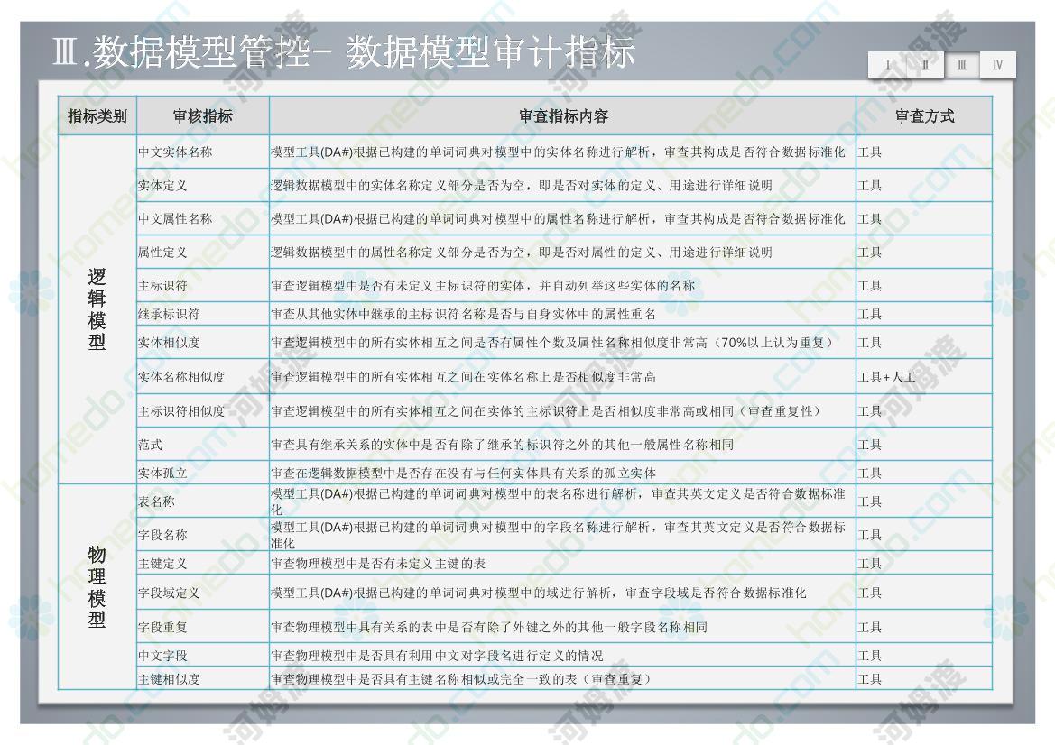This screenshot has width=1055, height=745.
Task: Click the text 审查物理模型中是否有未定义主键的表
Action: point(378,564)
